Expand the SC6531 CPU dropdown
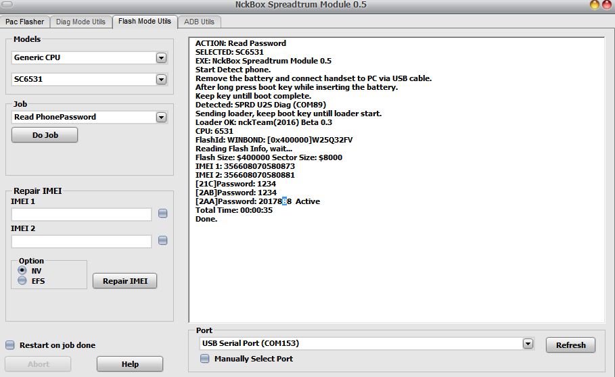Viewport: 615px width, 377px height. point(161,80)
